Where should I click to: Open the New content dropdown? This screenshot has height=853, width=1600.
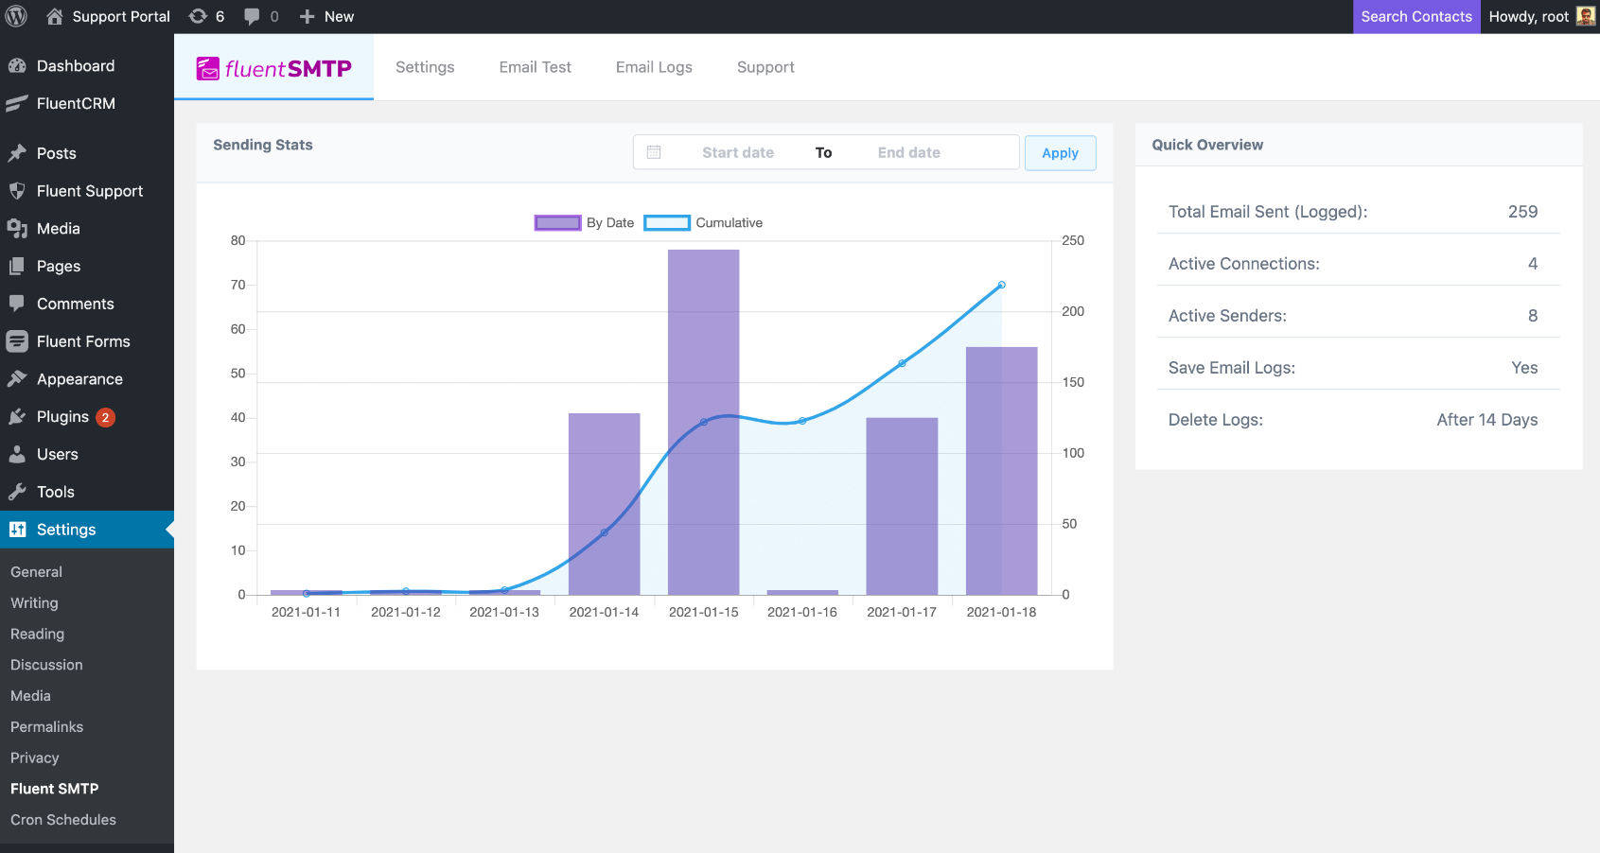[x=326, y=16]
